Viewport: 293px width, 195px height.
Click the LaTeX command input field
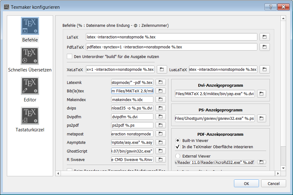pyautogui.click(x=171, y=37)
